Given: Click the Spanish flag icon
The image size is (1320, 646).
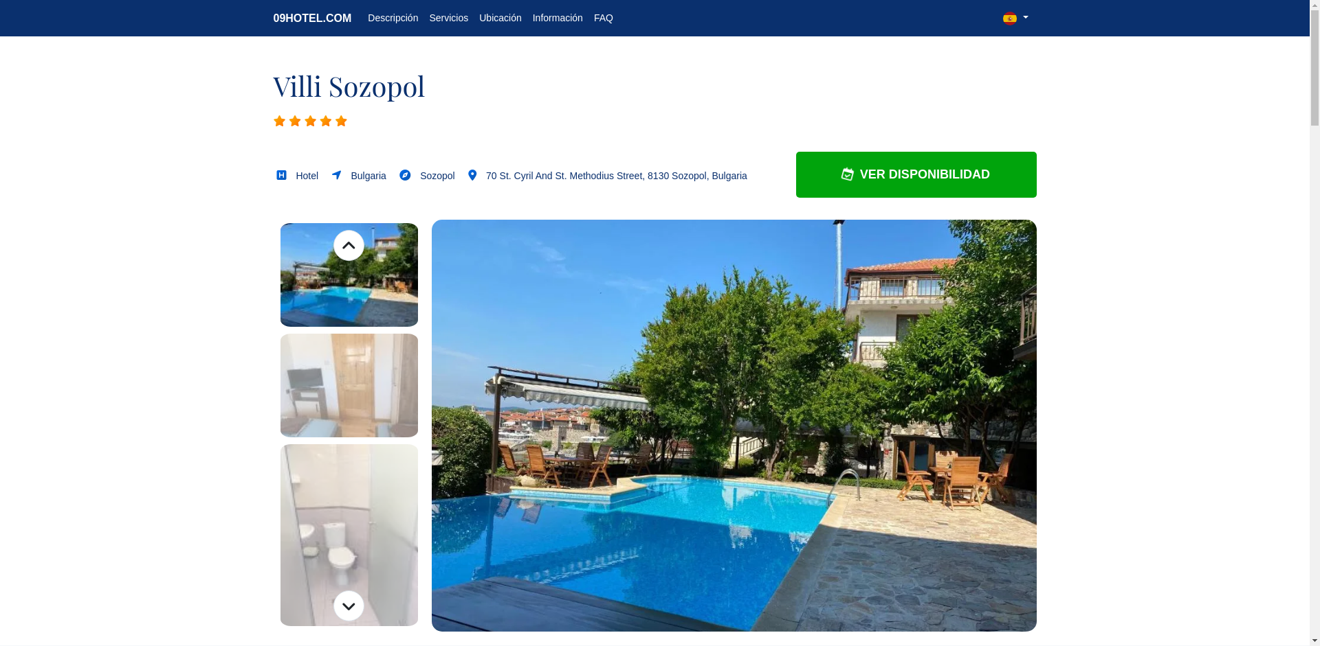Looking at the screenshot, I should pyautogui.click(x=1010, y=19).
